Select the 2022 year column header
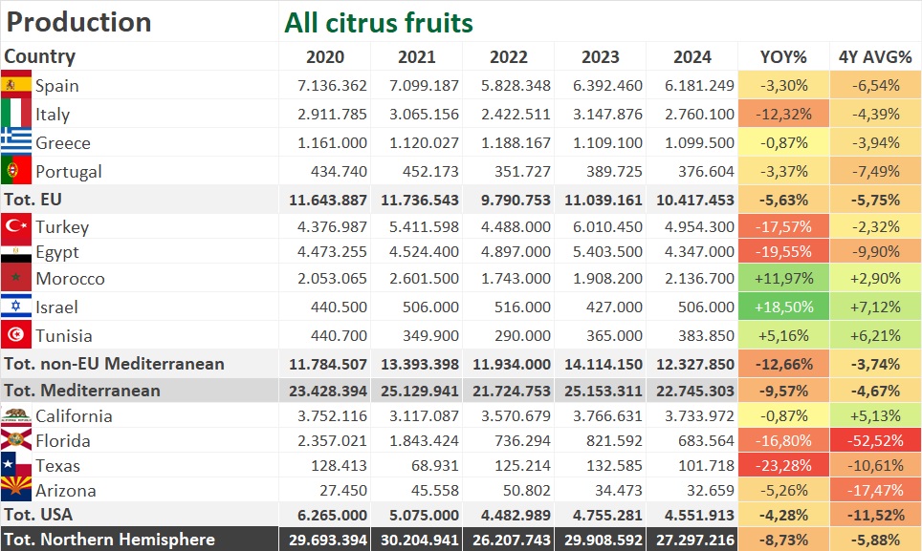 [x=508, y=56]
